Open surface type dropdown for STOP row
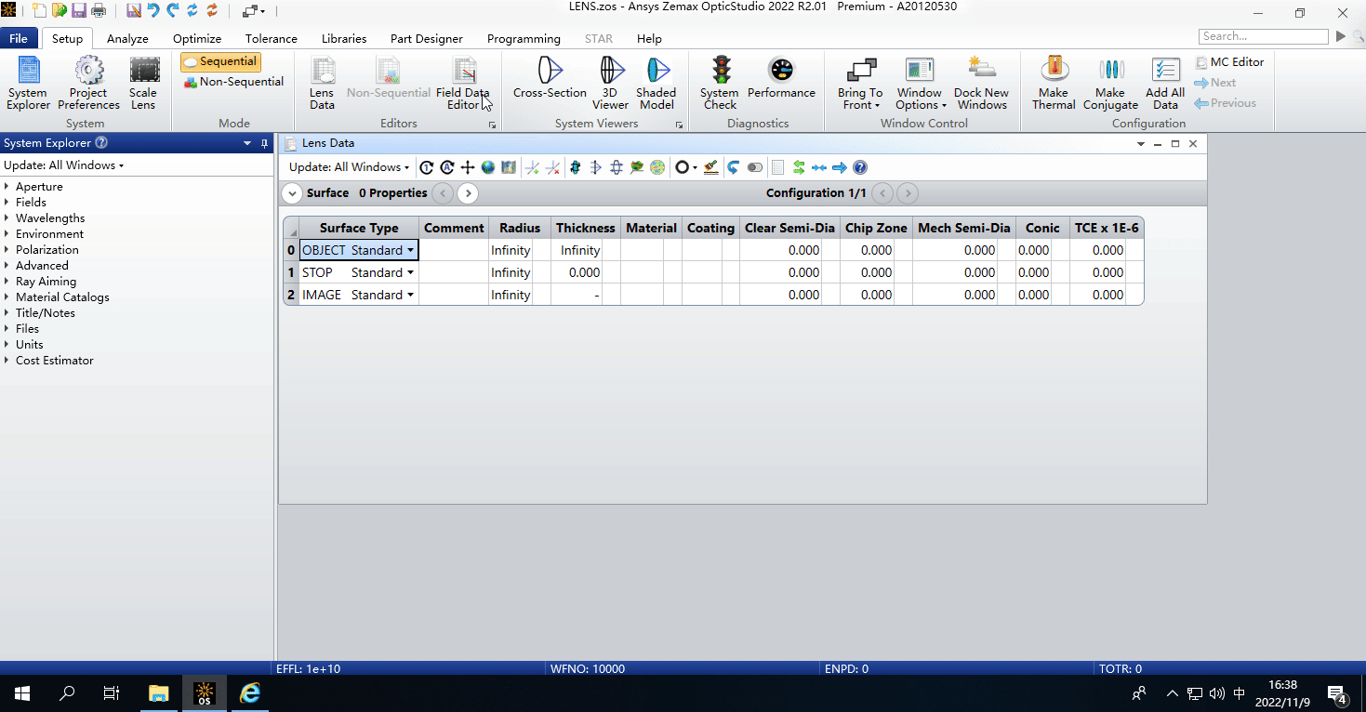Viewport: 1366px width, 712px height. 410,272
